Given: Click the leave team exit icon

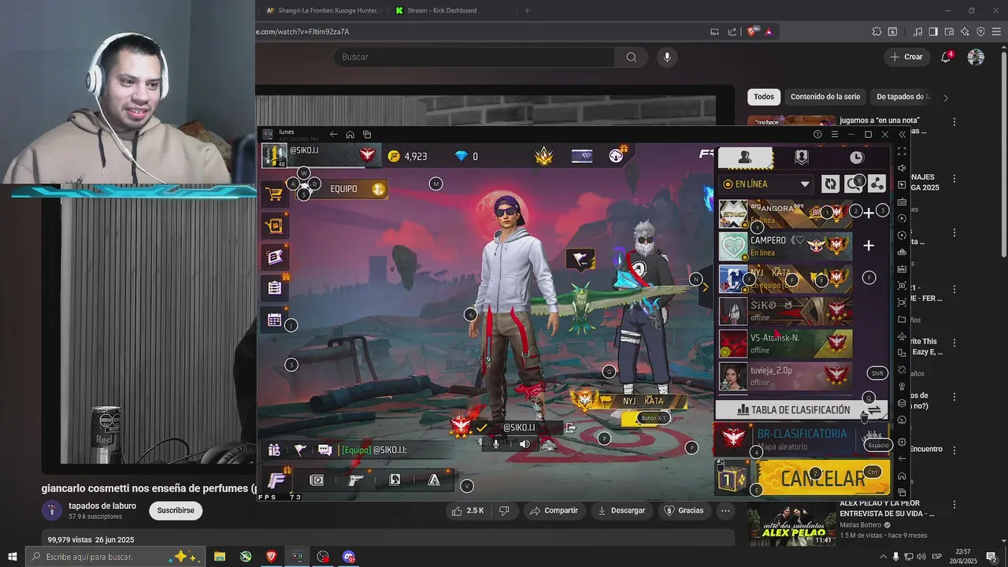Looking at the screenshot, I should click(571, 428).
